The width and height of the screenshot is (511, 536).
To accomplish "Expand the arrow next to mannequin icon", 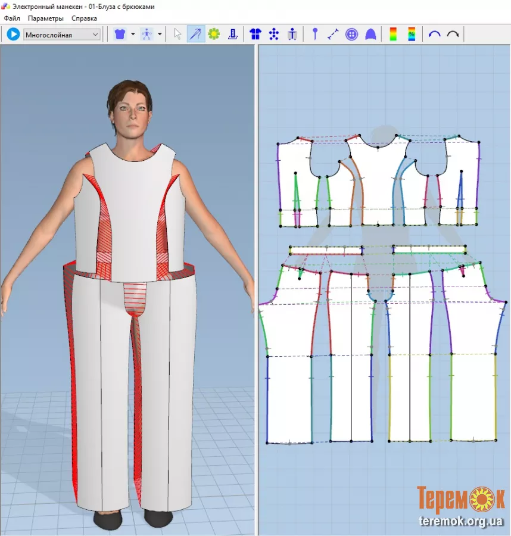I will pyautogui.click(x=160, y=35).
